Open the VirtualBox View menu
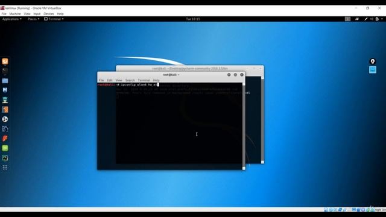Screen dimensions: 386x217 pos(27,14)
